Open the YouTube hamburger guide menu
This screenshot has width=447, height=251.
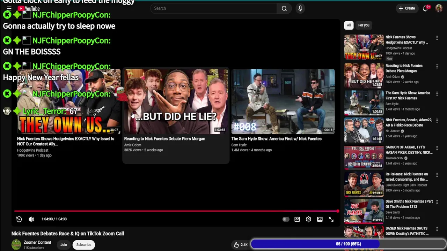(9, 8)
